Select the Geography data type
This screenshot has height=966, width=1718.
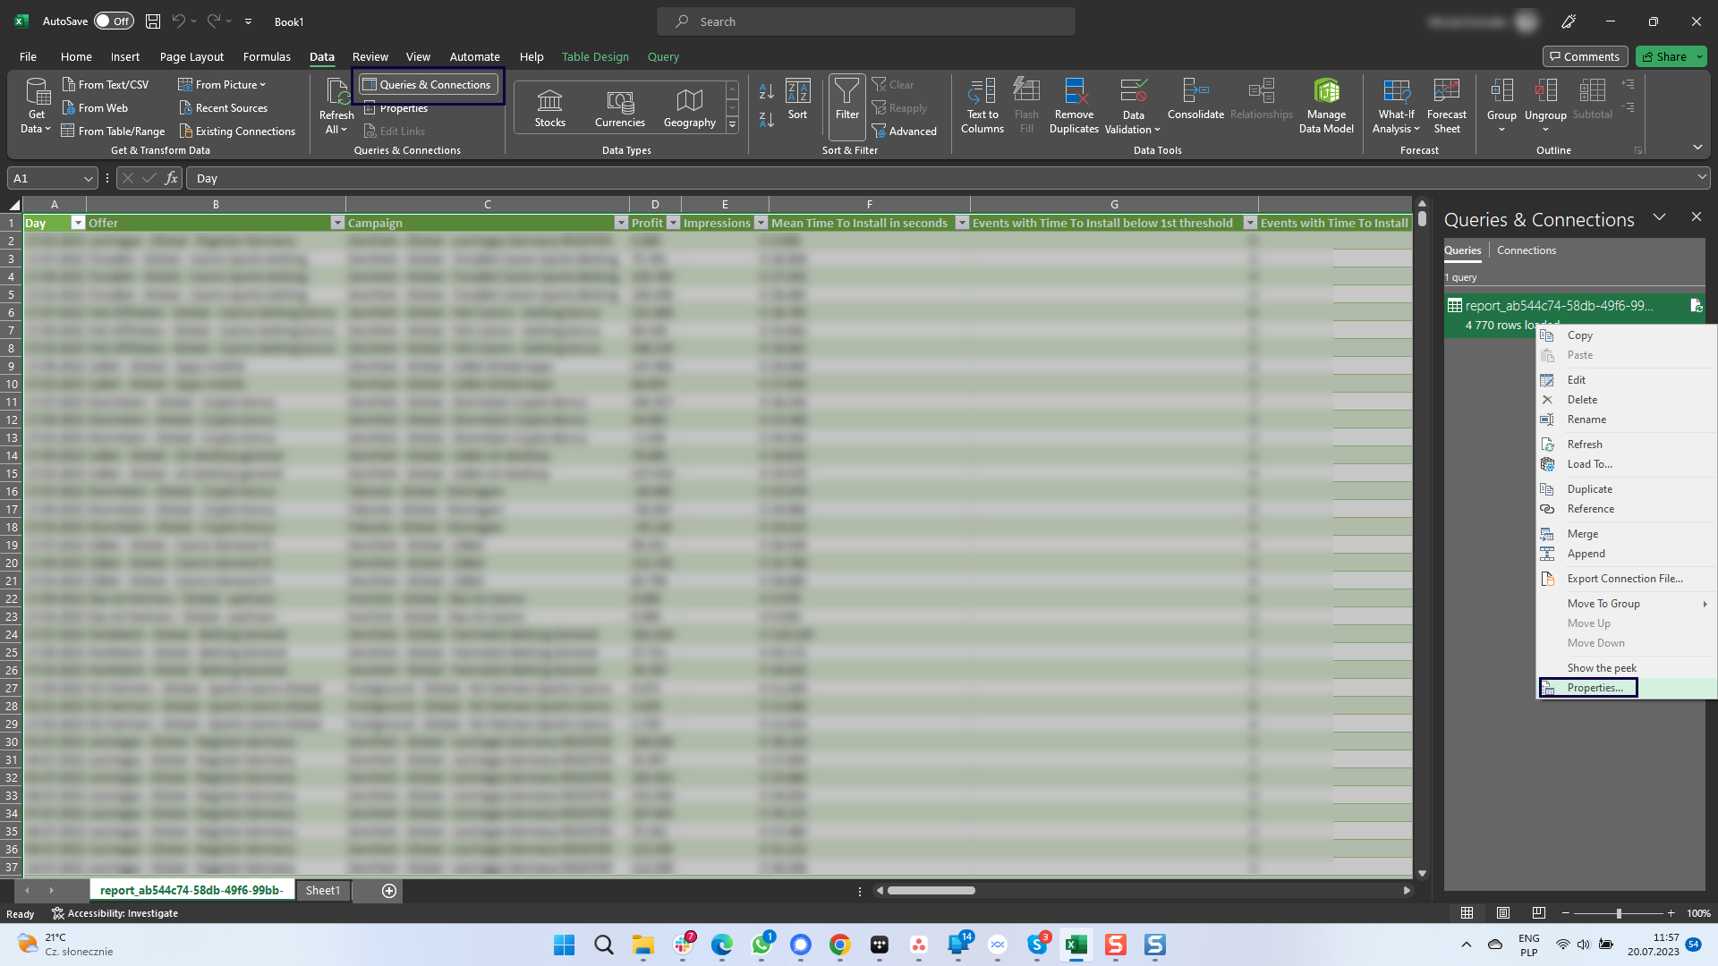click(x=689, y=105)
